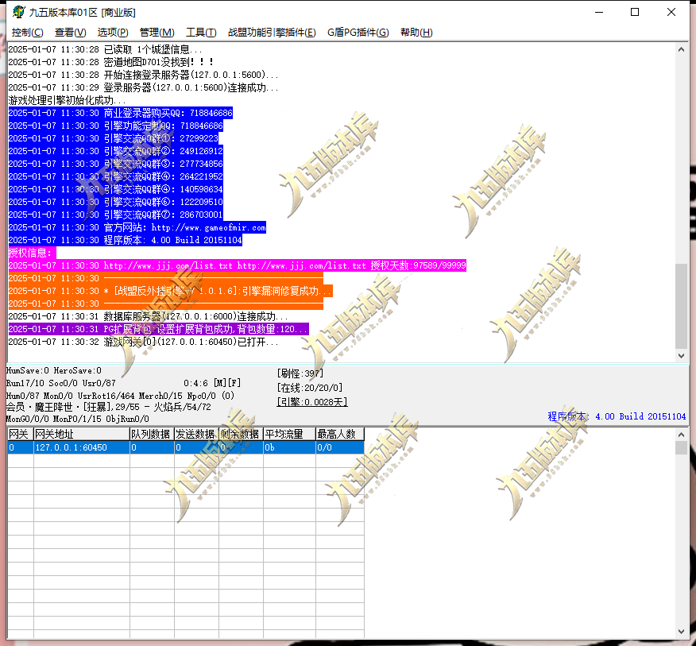Click log line 引擎交流QQ群②: 249126912
The image size is (696, 646).
(115, 151)
